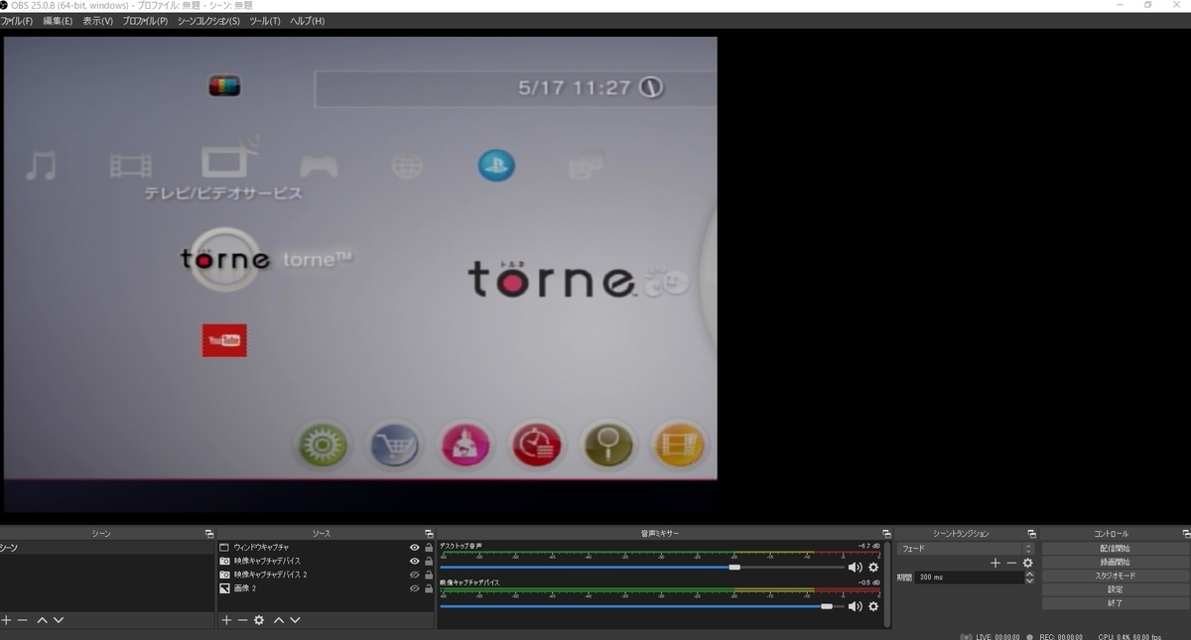The width and height of the screenshot is (1191, 640).
Task: Hide the ウィンドウキャプチャ source via eye icon
Action: pyautogui.click(x=415, y=548)
